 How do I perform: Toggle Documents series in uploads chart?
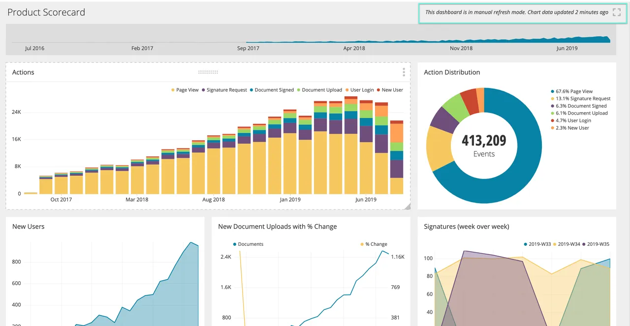(x=248, y=244)
